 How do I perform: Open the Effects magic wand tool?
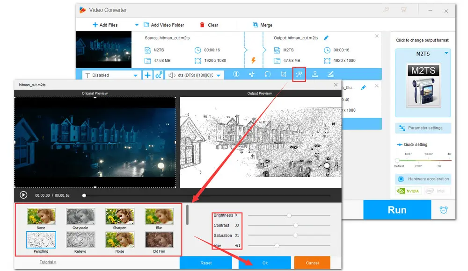(x=299, y=74)
